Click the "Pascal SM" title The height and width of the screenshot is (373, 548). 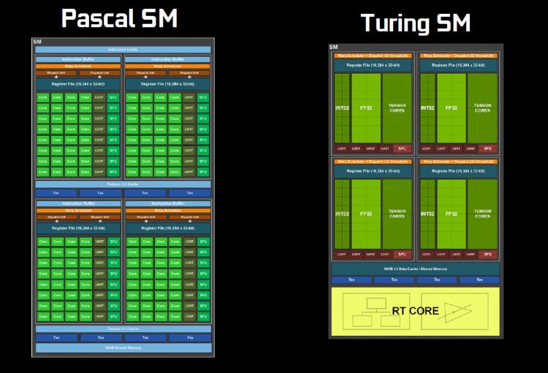point(120,18)
